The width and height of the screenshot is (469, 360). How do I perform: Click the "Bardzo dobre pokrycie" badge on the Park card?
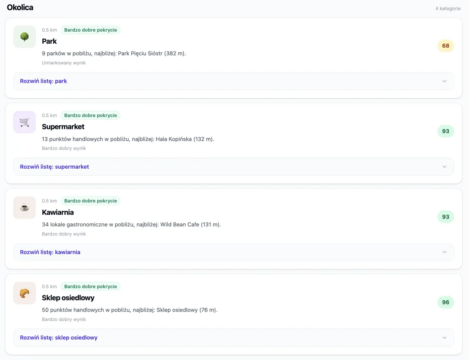(91, 30)
